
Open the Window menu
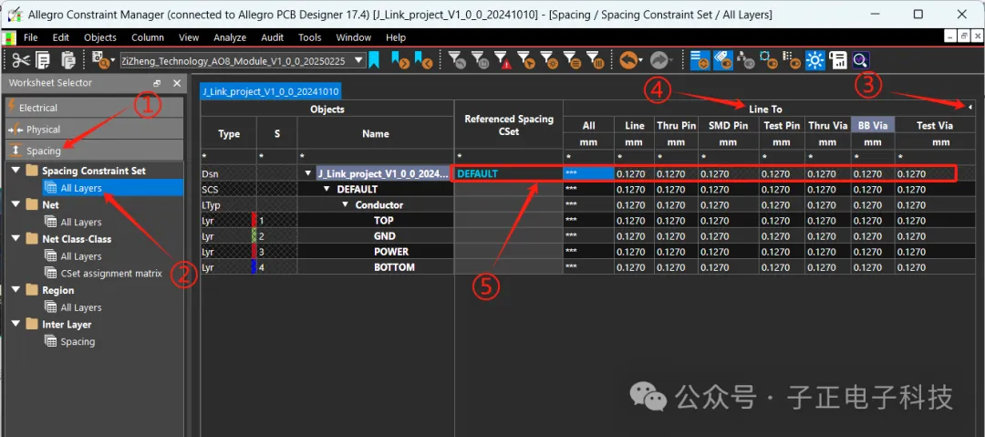354,37
